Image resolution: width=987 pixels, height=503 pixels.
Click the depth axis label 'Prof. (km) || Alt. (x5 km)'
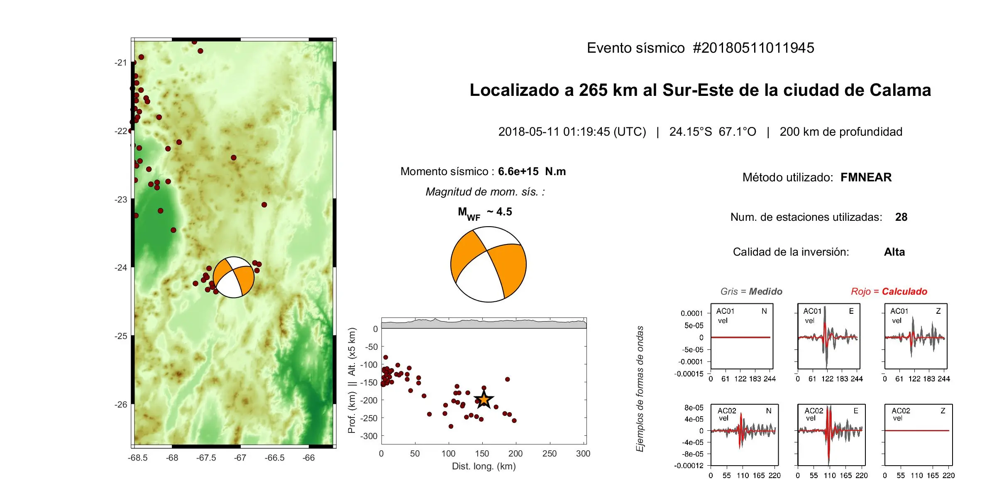pyautogui.click(x=352, y=381)
